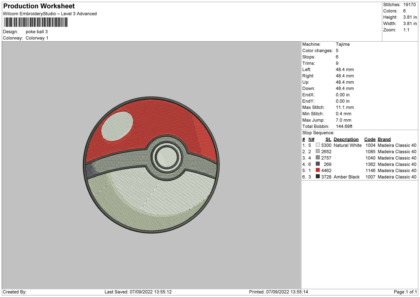Click the Min Stitch value 0.4 mm
Viewport: 420px width, 297px height.
point(343,114)
